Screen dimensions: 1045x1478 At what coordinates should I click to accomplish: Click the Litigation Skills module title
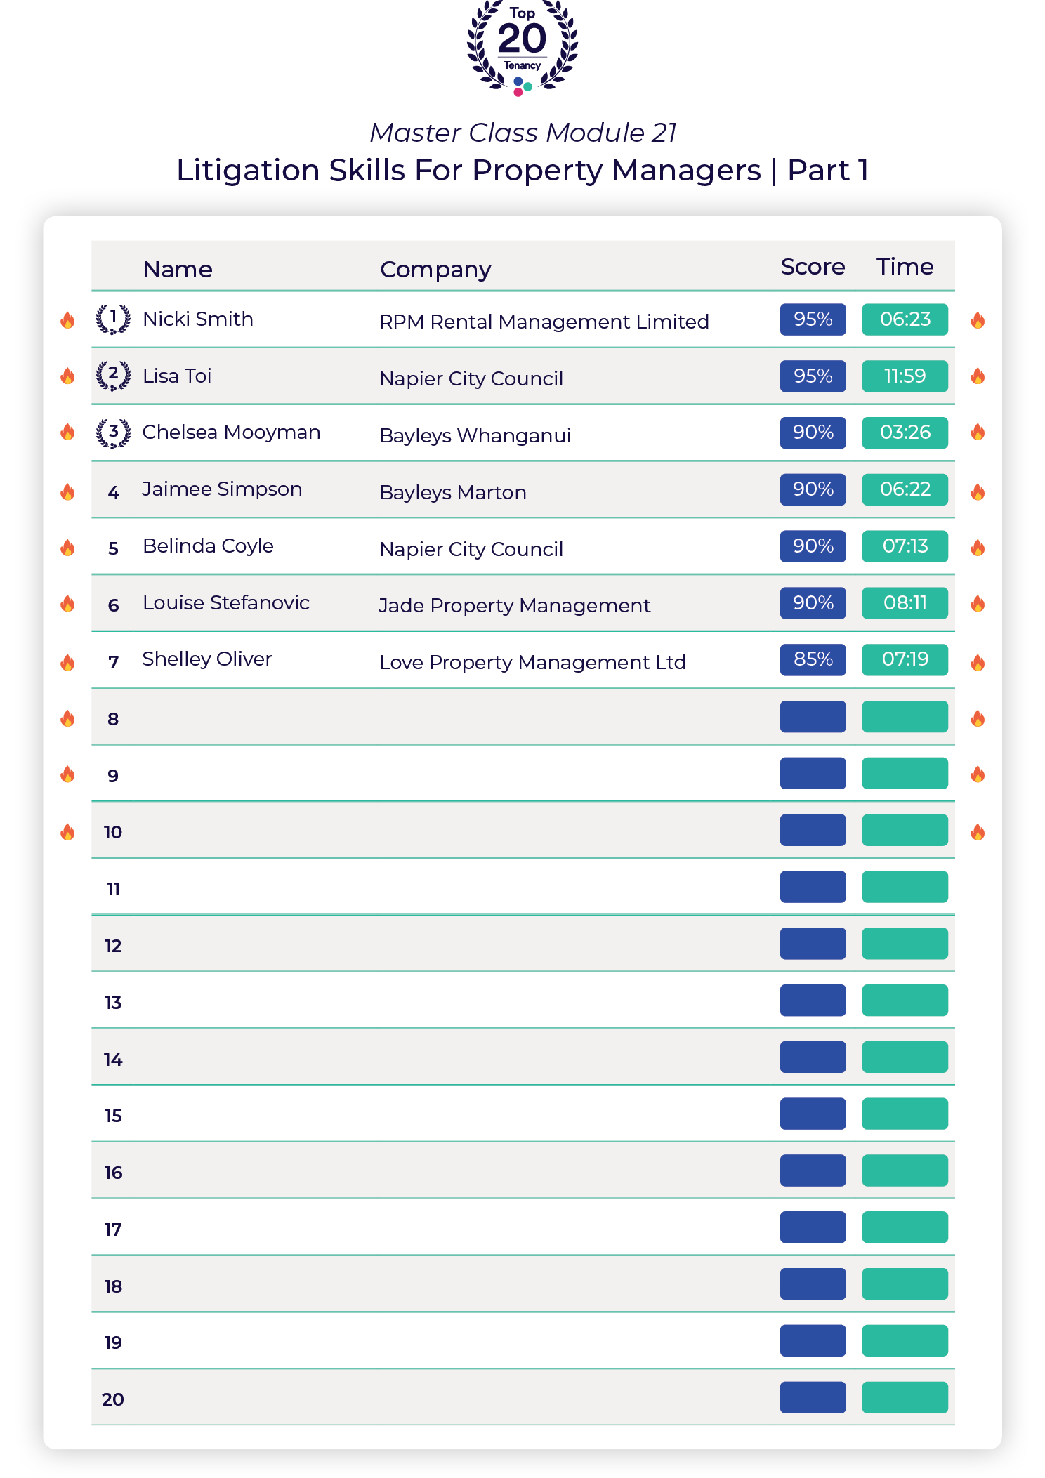(x=522, y=170)
